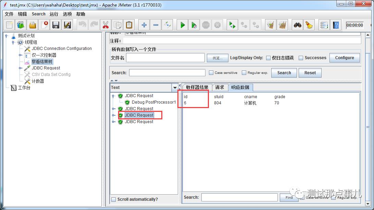Click the upper Search button
The height and width of the screenshot is (210, 374).
tap(284, 73)
